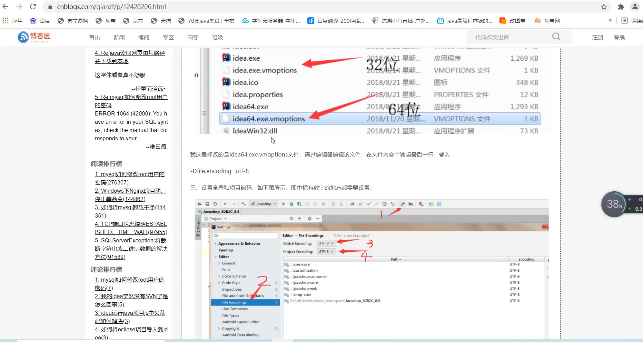Open the 淘宝网 bookmark
Screen dimensions: 643x342
pyautogui.click(x=547, y=21)
